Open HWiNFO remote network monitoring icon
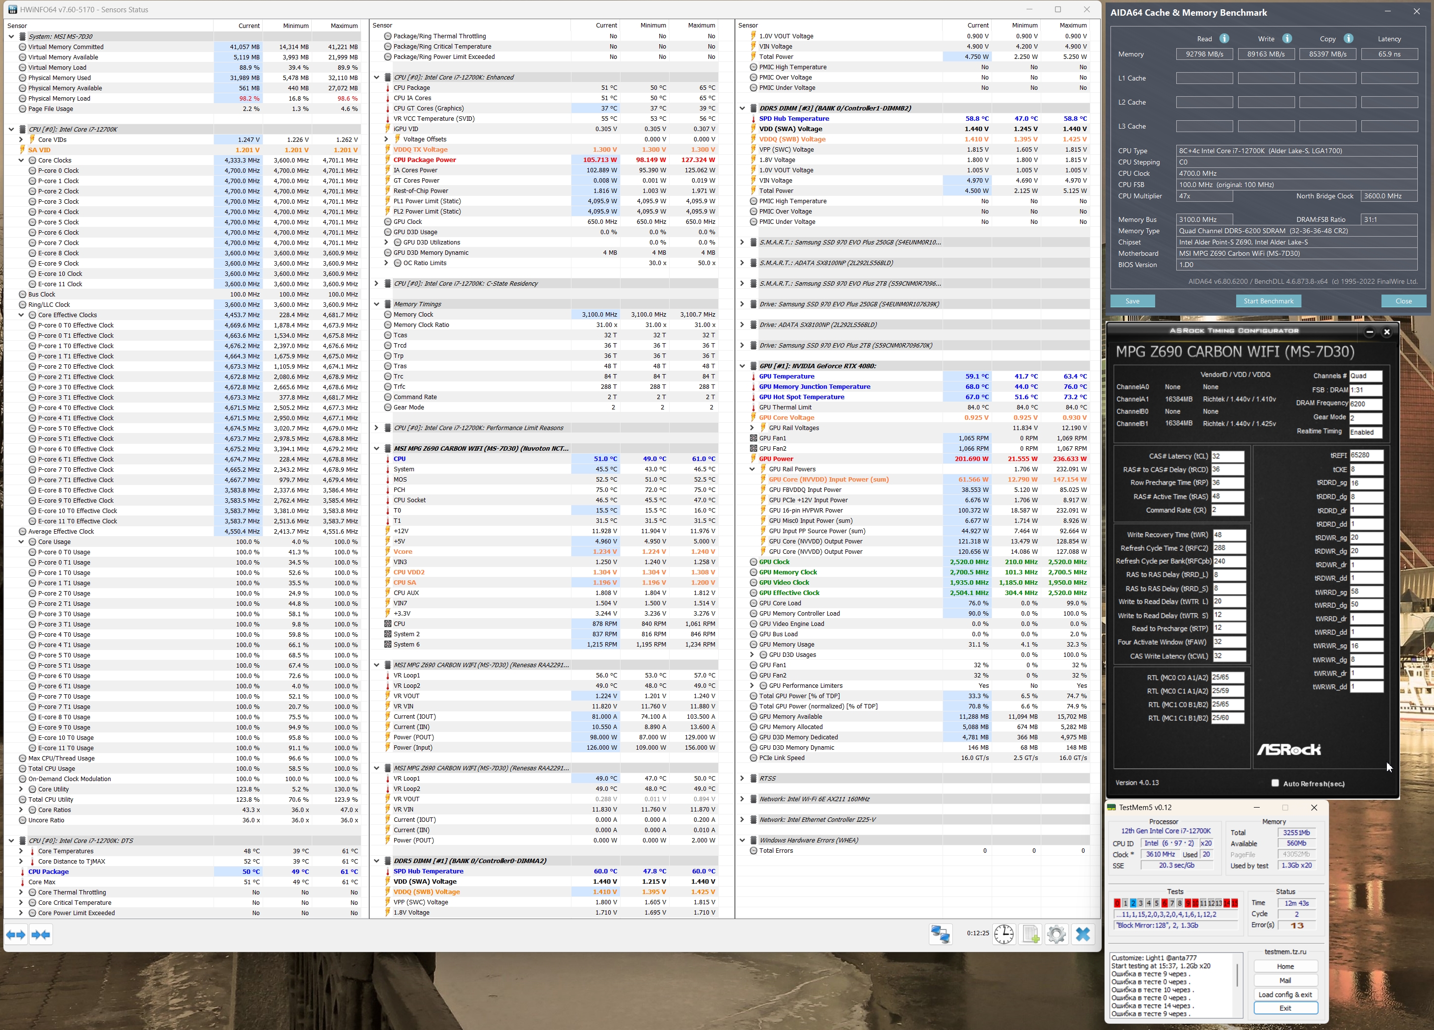This screenshot has height=1030, width=1434. [940, 934]
